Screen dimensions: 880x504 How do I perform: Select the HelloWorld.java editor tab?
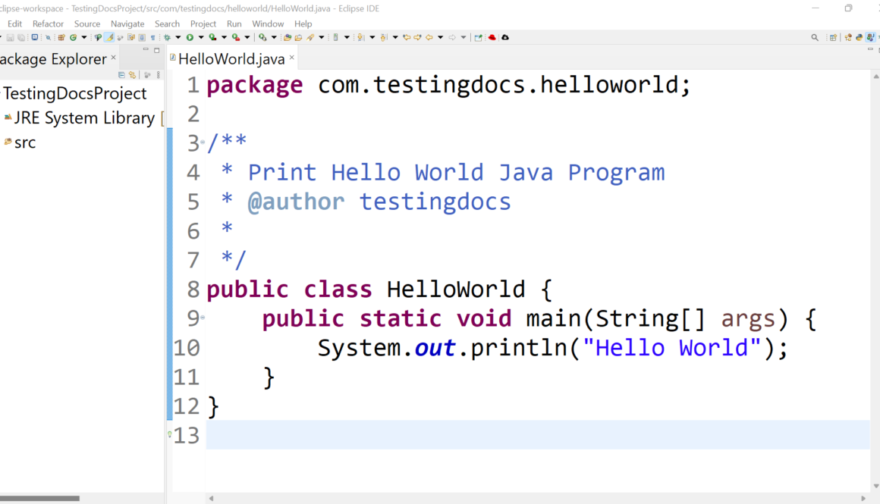coord(231,58)
